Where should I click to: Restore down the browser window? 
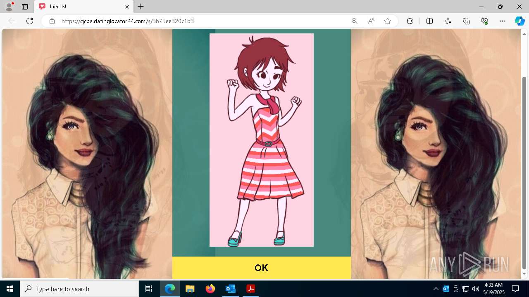click(x=500, y=7)
